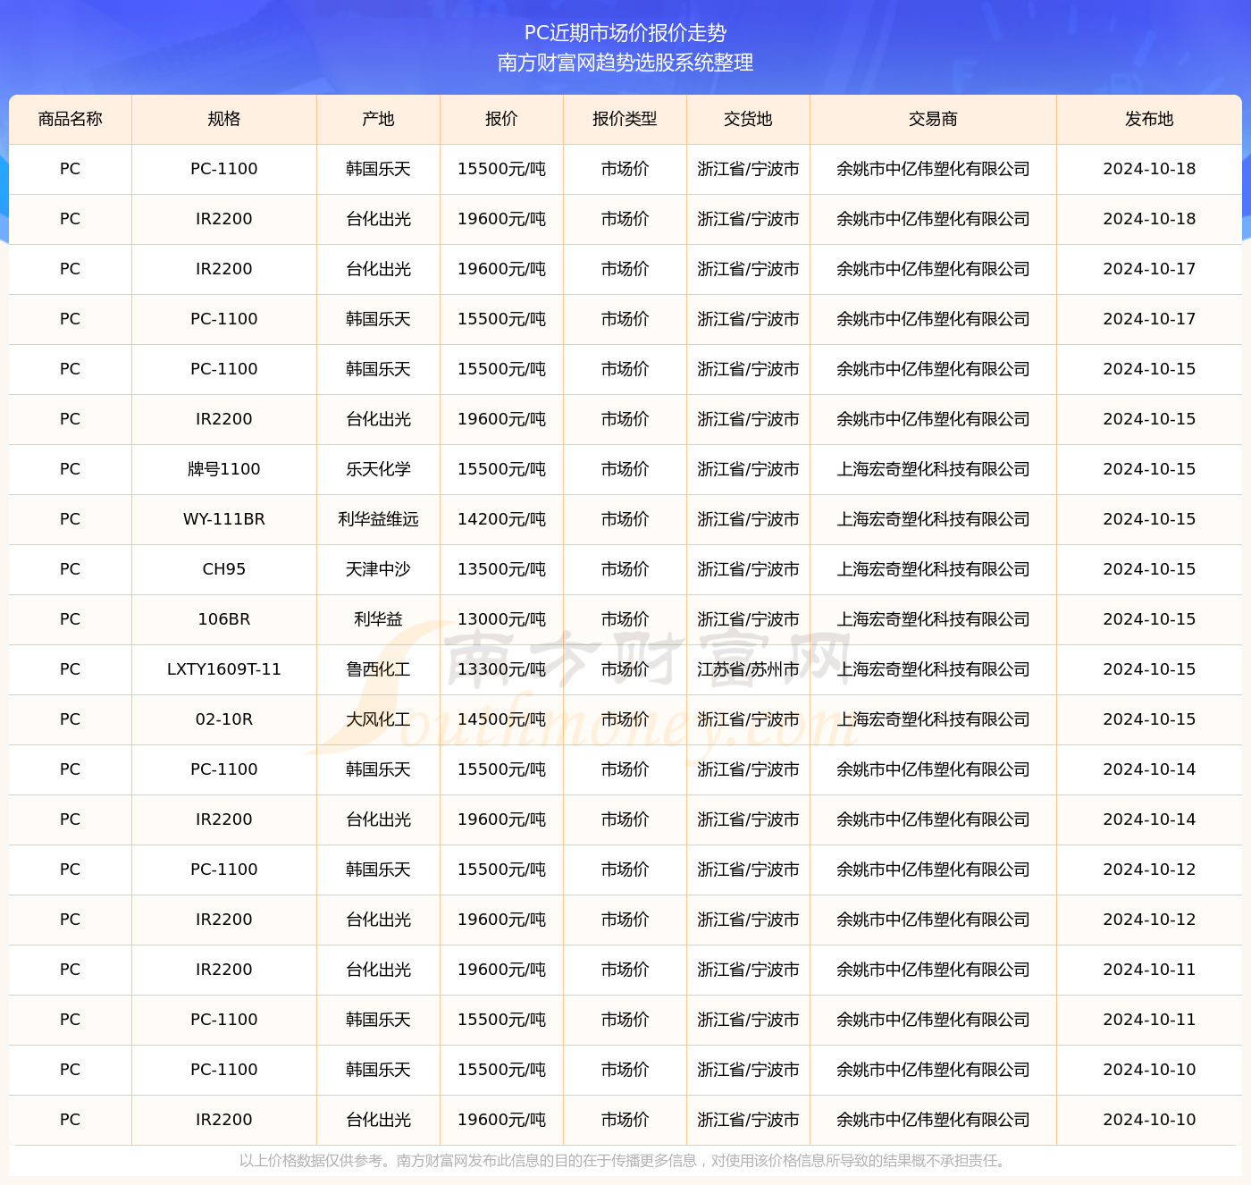Click date 2024-10-14 in the PC-1100 row
This screenshot has height=1185, width=1251.
pos(1149,769)
